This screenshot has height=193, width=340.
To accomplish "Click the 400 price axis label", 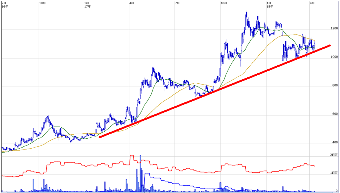I will (335, 142).
